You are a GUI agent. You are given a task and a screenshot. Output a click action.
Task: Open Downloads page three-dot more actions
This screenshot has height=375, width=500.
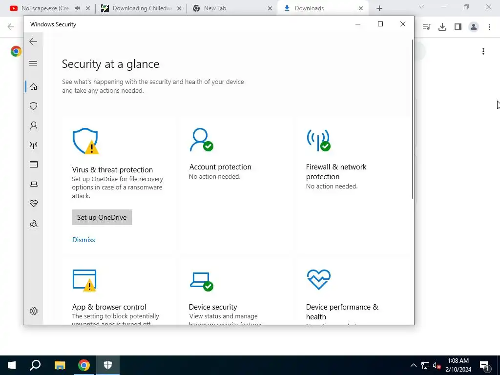483,51
